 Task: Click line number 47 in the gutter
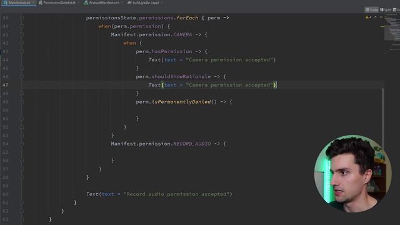[x=6, y=85]
